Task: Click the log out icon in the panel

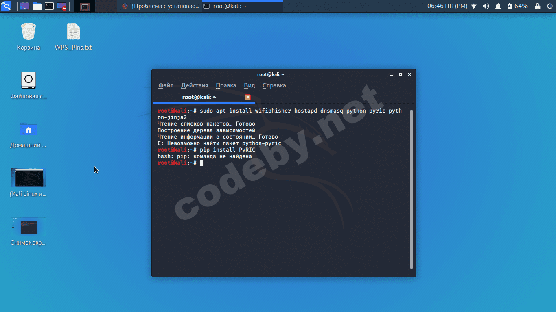Action: [549, 6]
